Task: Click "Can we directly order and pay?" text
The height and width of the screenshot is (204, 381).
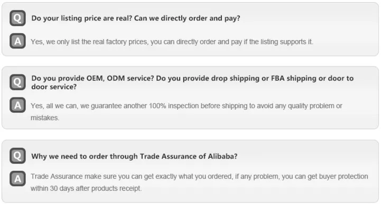Action: 187,18
